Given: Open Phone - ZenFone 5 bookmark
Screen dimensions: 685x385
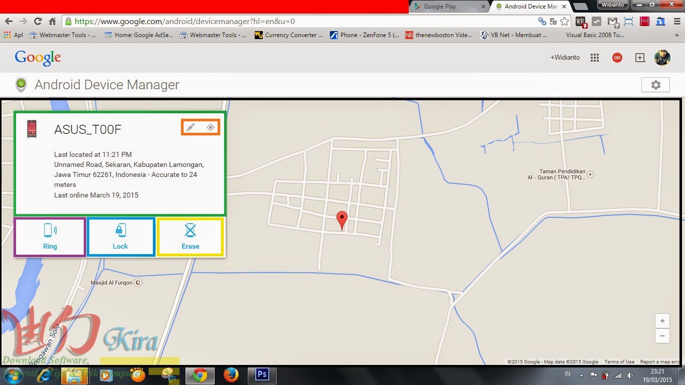Looking at the screenshot, I should tap(365, 35).
